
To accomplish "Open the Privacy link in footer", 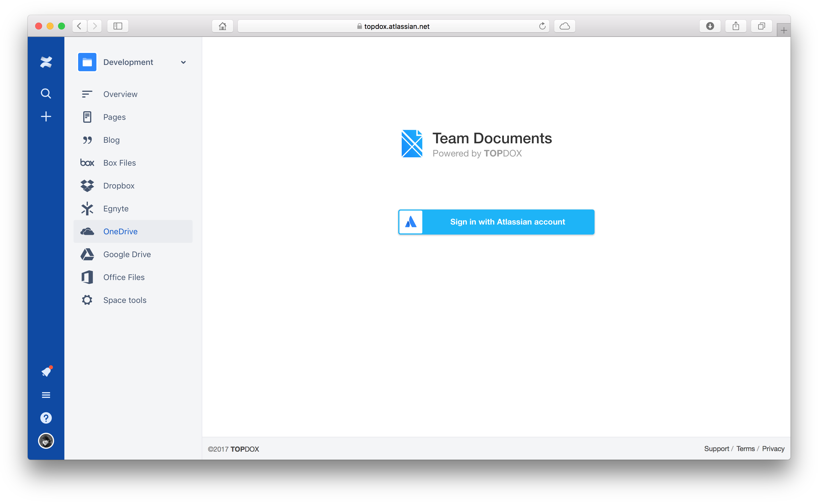I will pyautogui.click(x=773, y=449).
